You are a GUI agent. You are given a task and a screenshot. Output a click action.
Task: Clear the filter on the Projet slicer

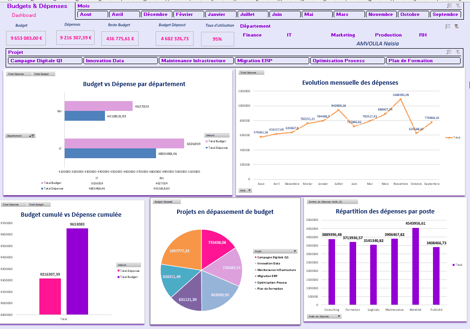pyautogui.click(x=457, y=52)
